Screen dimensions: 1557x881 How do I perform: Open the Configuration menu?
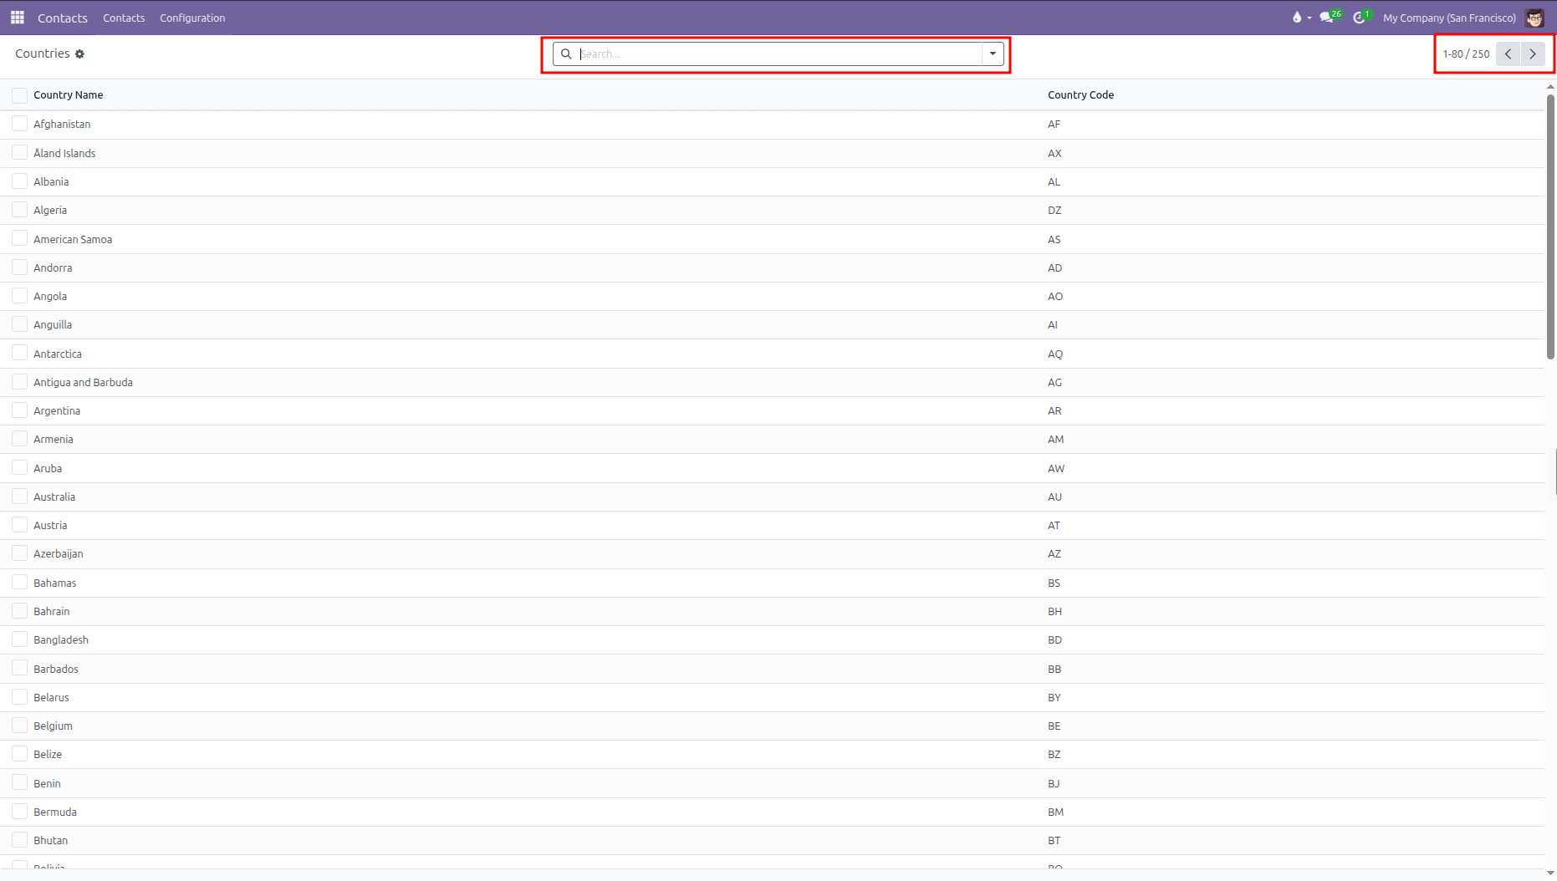(192, 18)
